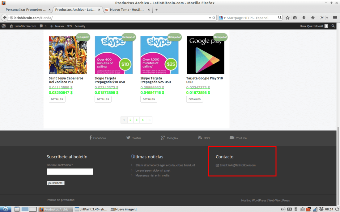This screenshot has height=212, width=340.
Task: Click the search magnifier in the Startpage box
Action: 280,18
